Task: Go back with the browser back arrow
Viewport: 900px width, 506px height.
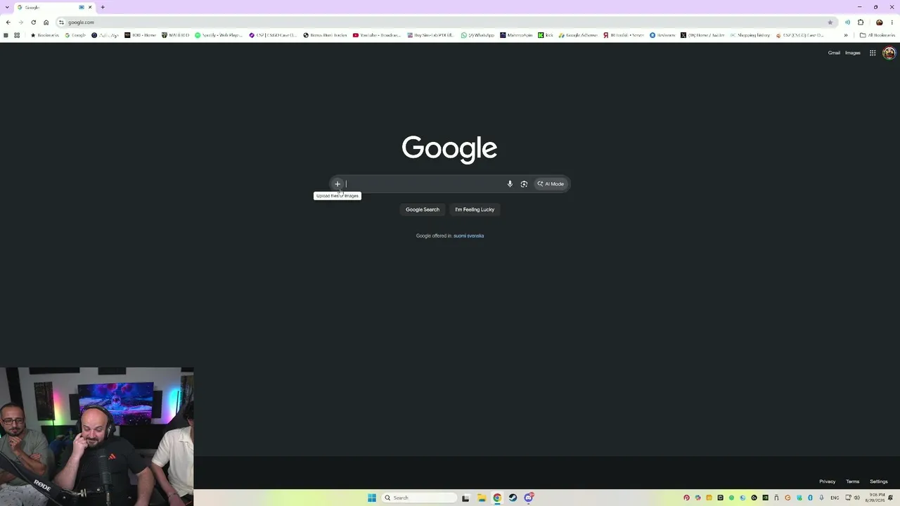Action: [8, 22]
